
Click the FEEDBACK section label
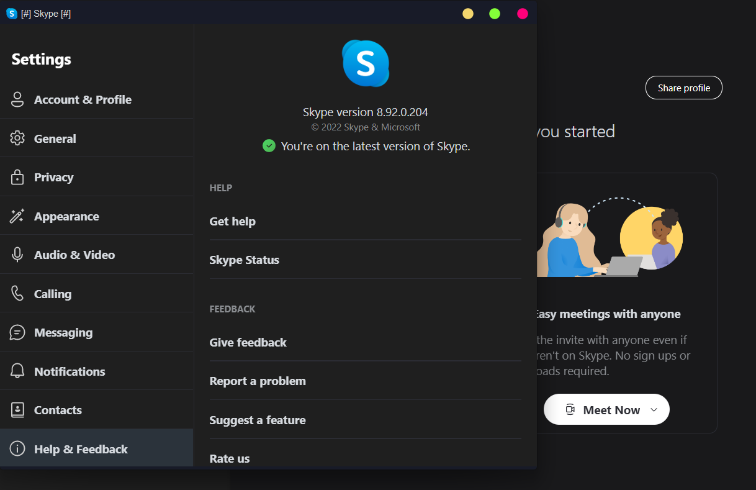pyautogui.click(x=233, y=309)
